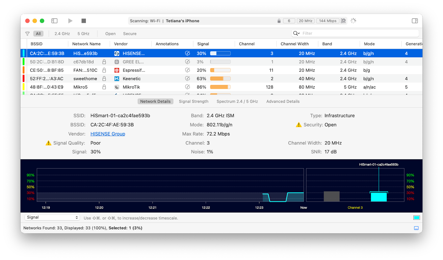
Task: Click the lock icon next to Mikro5
Action: pyautogui.click(x=104, y=87)
